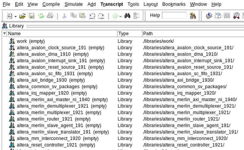Image resolution: width=244 pixels, height=150 pixels.
Task: Click the New file toolbar icon
Action: pos(9,16)
